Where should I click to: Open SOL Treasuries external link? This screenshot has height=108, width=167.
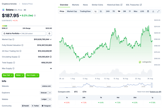[x=134, y=5]
